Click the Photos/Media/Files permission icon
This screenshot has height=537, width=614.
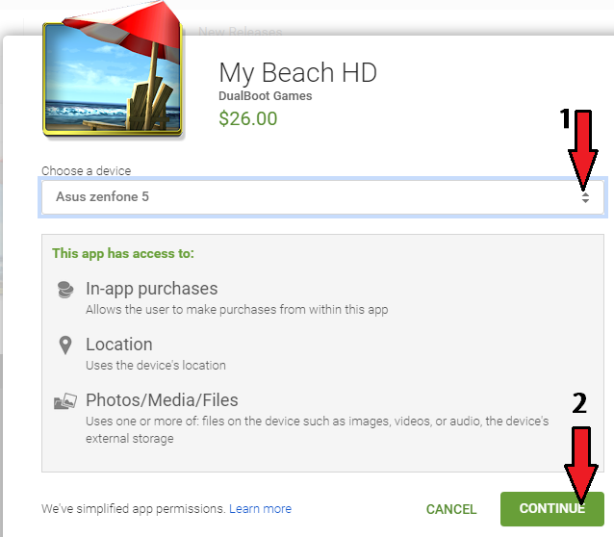(x=64, y=402)
